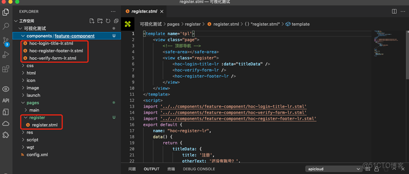The height and width of the screenshot is (174, 409).
Task: Create a new folder in workspace
Action: (x=100, y=21)
